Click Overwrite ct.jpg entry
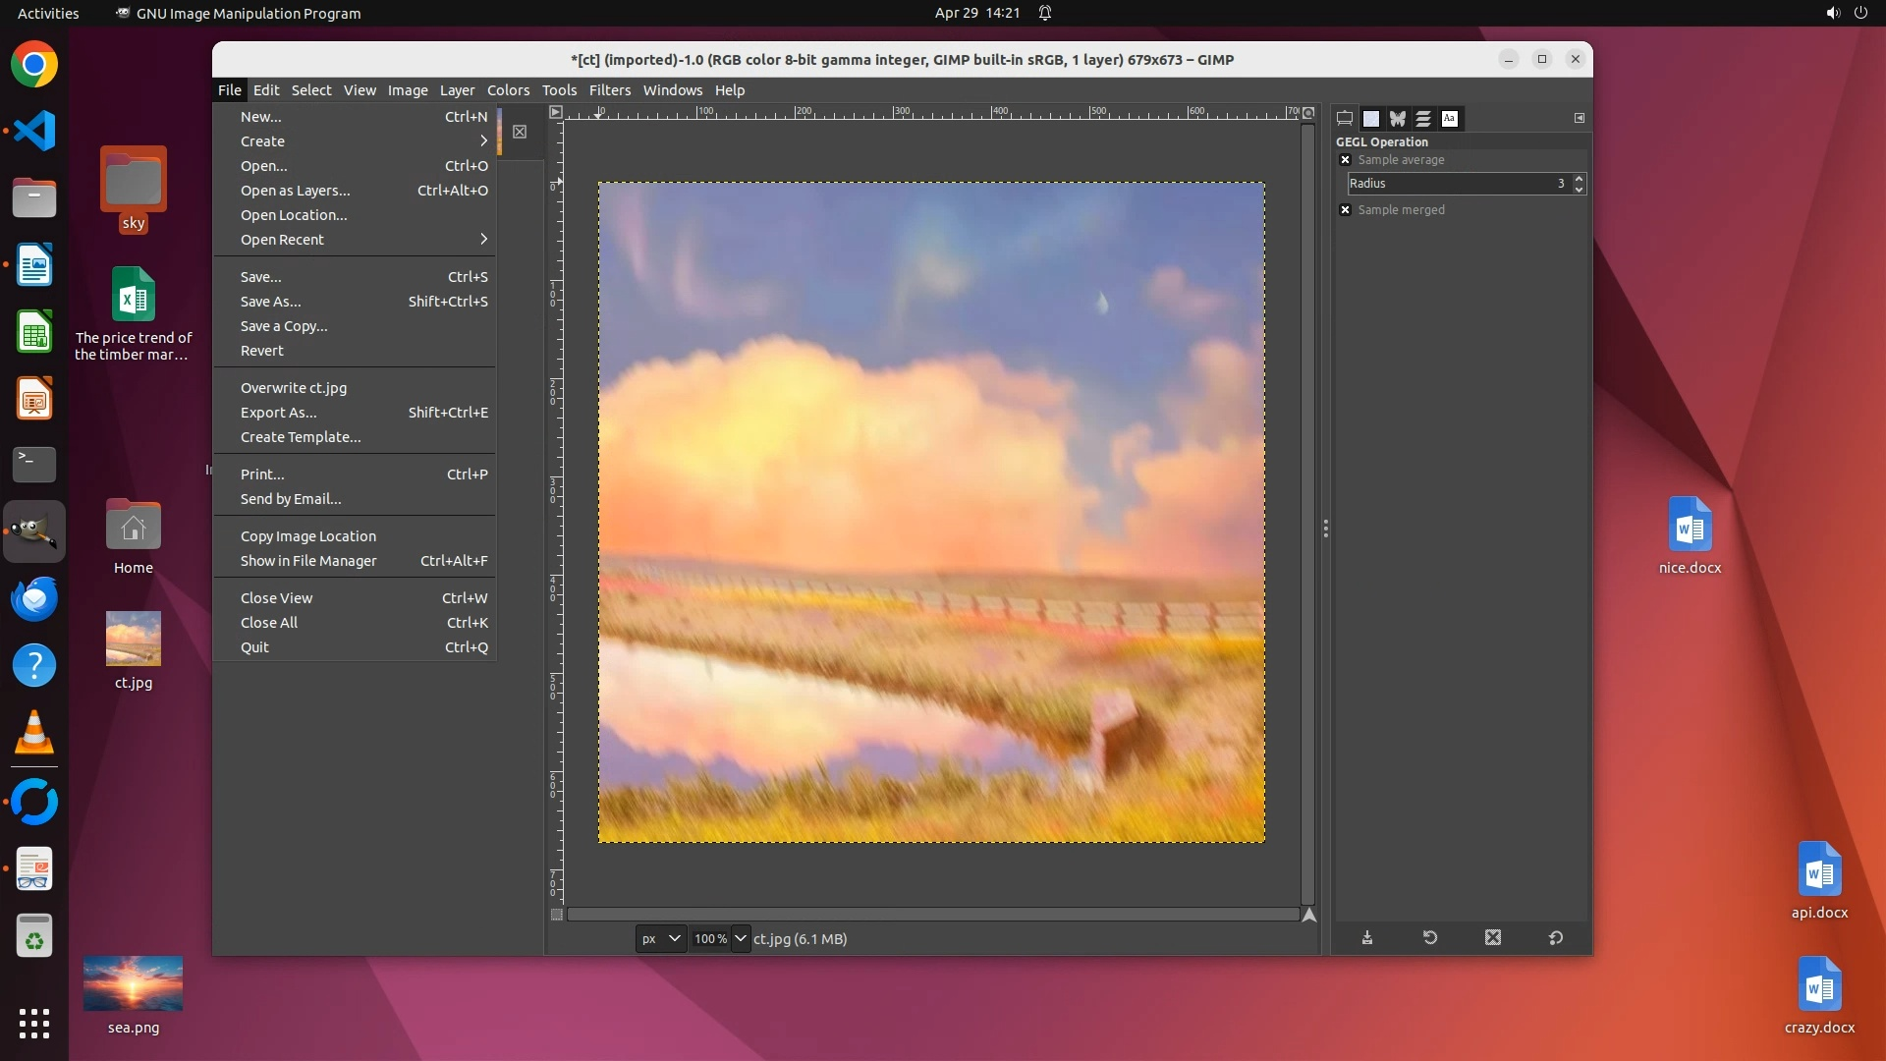 point(294,388)
